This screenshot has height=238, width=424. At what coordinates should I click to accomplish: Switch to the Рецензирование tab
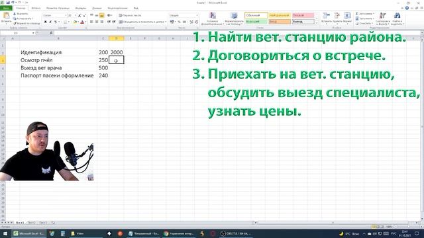coord(118,8)
